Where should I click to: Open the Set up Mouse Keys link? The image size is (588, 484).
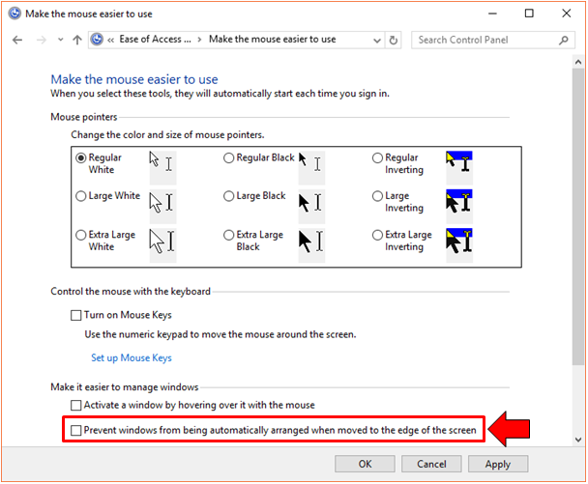coord(132,357)
